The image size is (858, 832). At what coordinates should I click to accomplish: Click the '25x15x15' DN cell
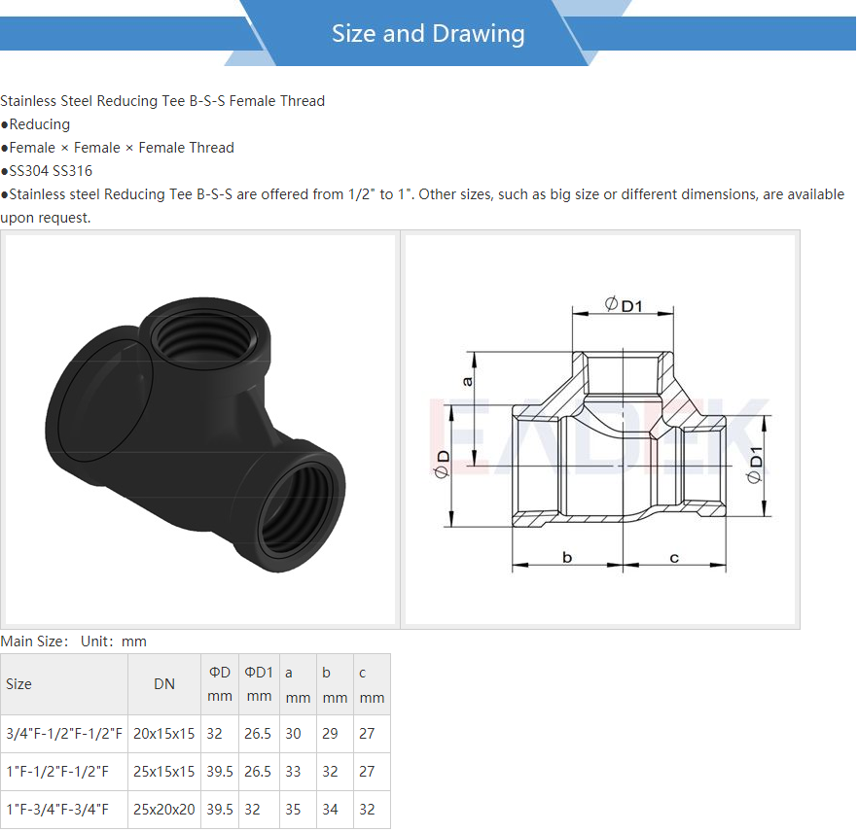coord(164,772)
